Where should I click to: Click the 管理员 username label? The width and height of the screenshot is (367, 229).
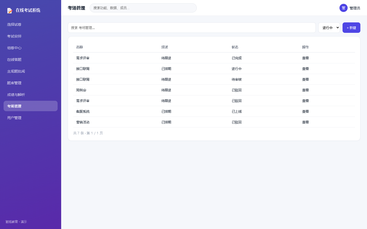355,8
